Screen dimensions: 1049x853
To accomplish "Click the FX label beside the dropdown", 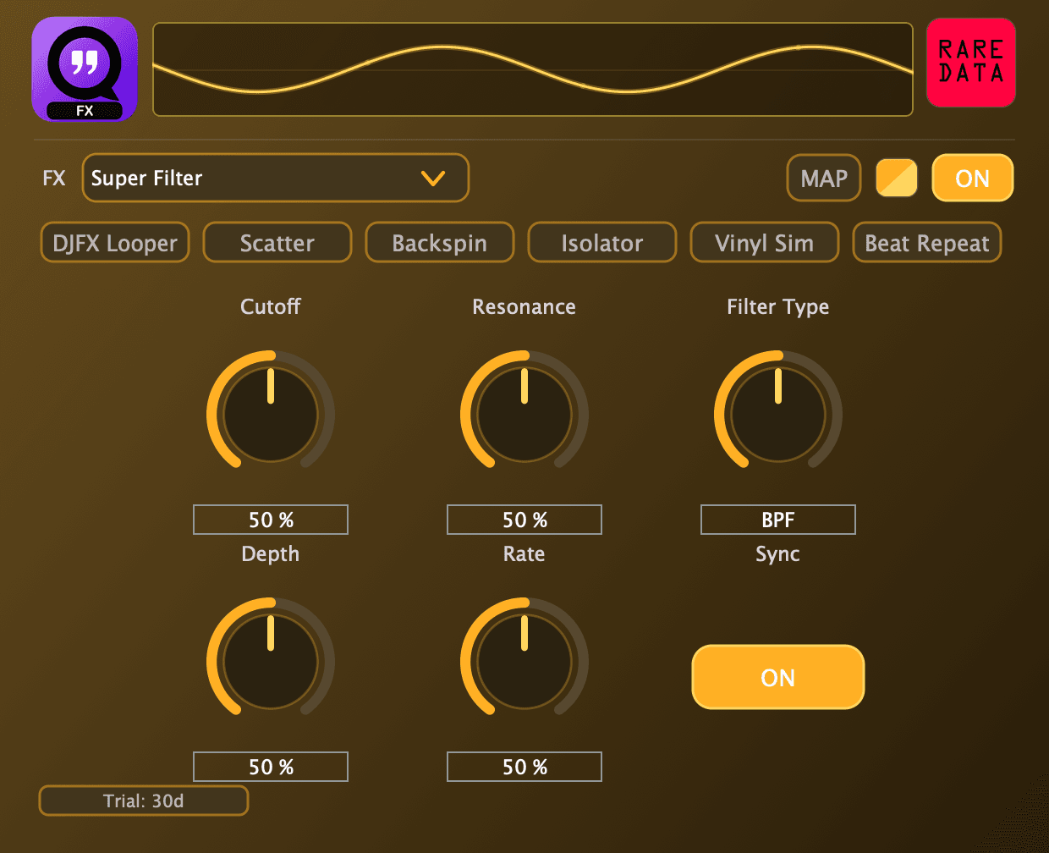I will (x=54, y=178).
